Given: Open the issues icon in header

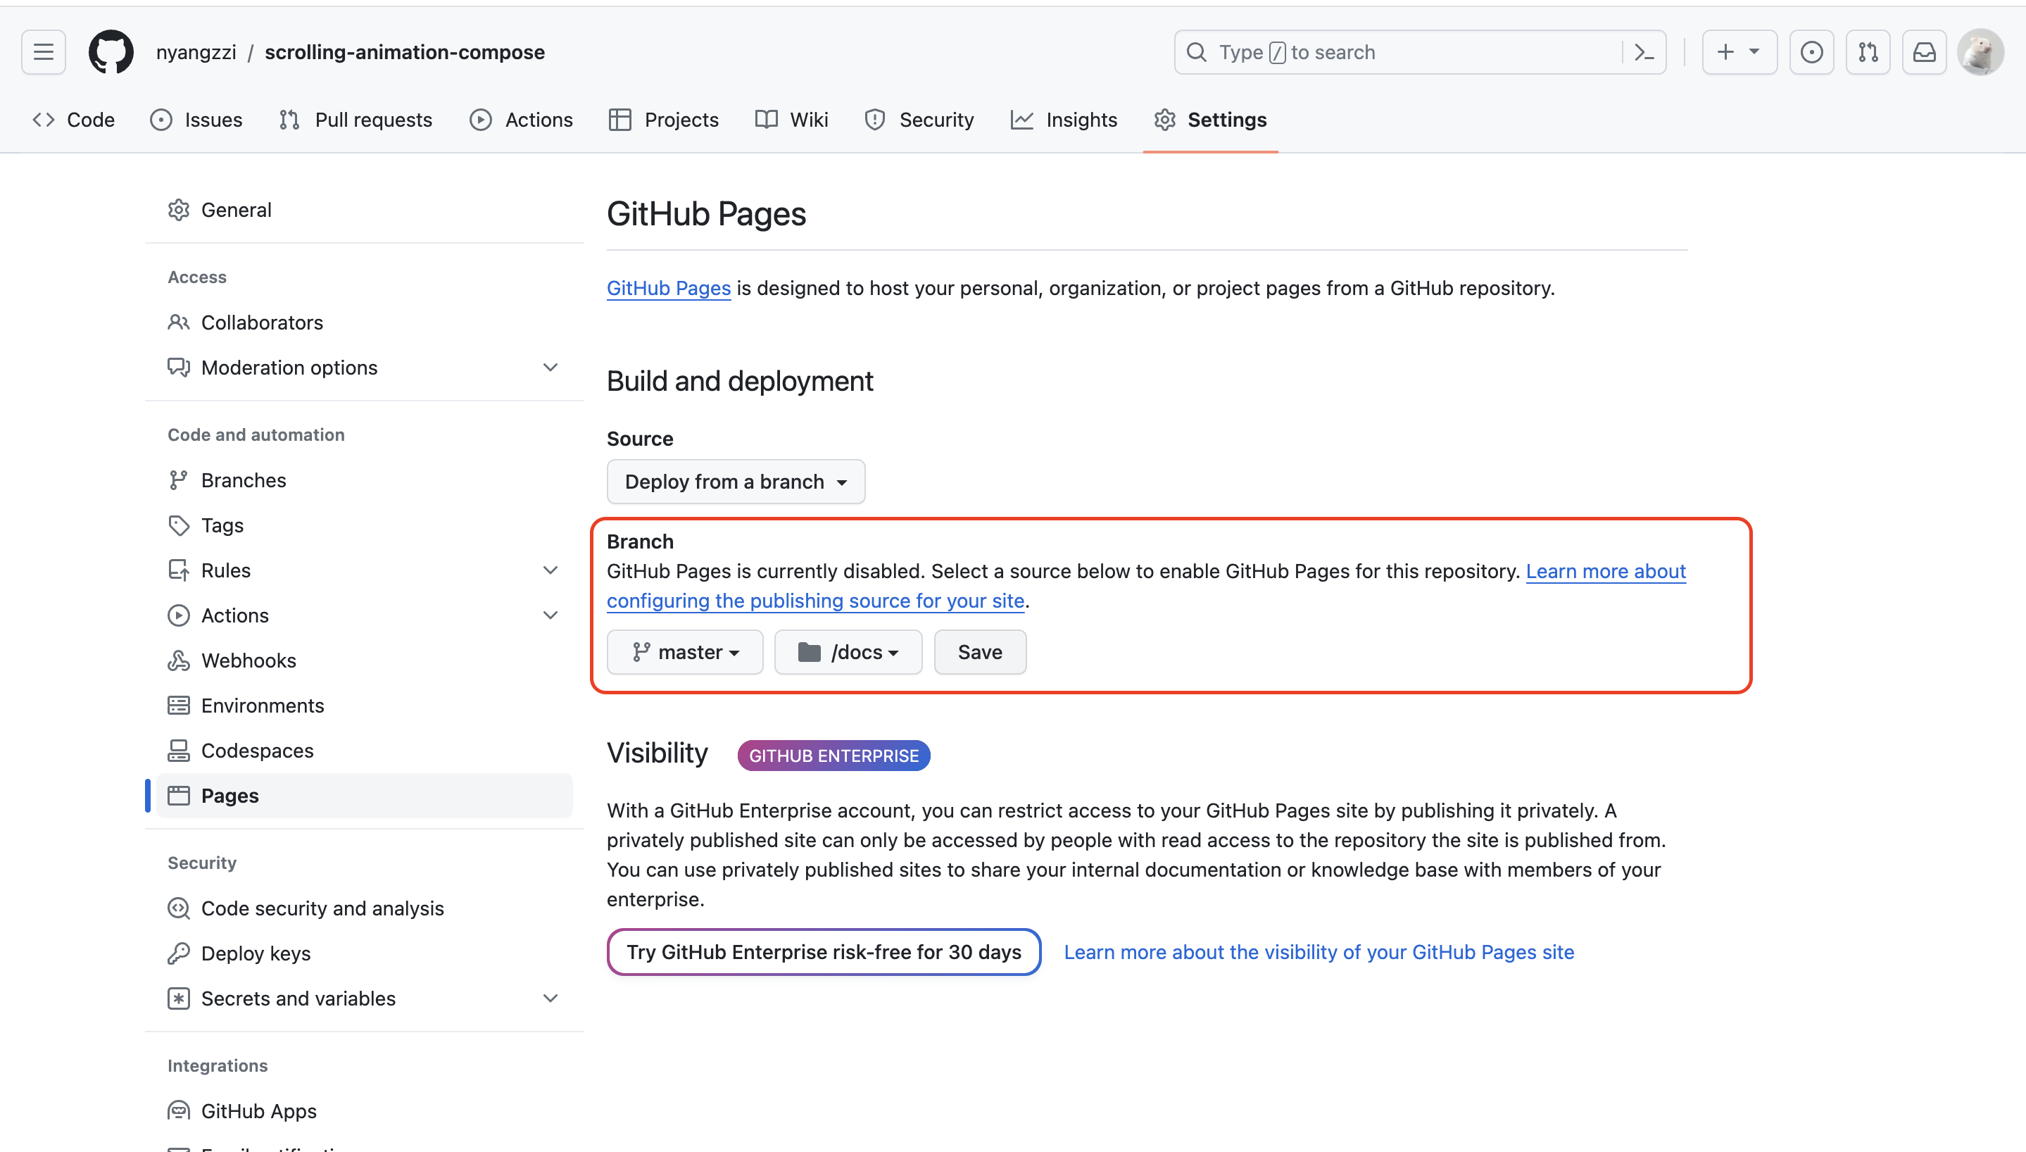Looking at the screenshot, I should click(1811, 52).
